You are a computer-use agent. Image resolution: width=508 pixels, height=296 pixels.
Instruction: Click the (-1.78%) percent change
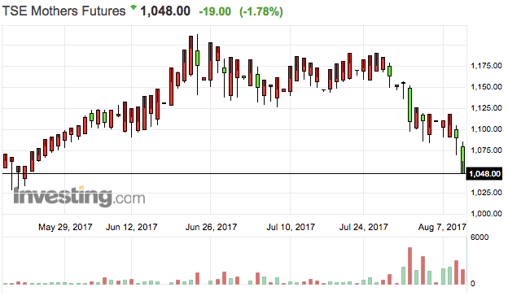pos(261,11)
